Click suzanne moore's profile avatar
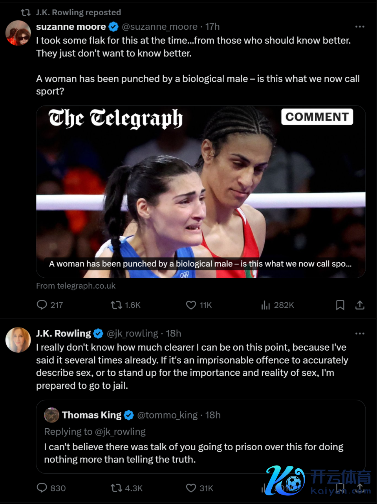Image resolution: width=377 pixels, height=504 pixels. point(18,33)
